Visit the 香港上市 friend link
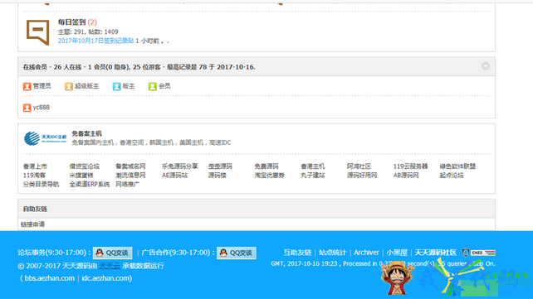The height and width of the screenshot is (299, 533). pyautogui.click(x=35, y=166)
